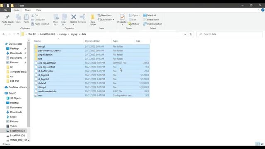Sort by Name column header

[x=58, y=41]
